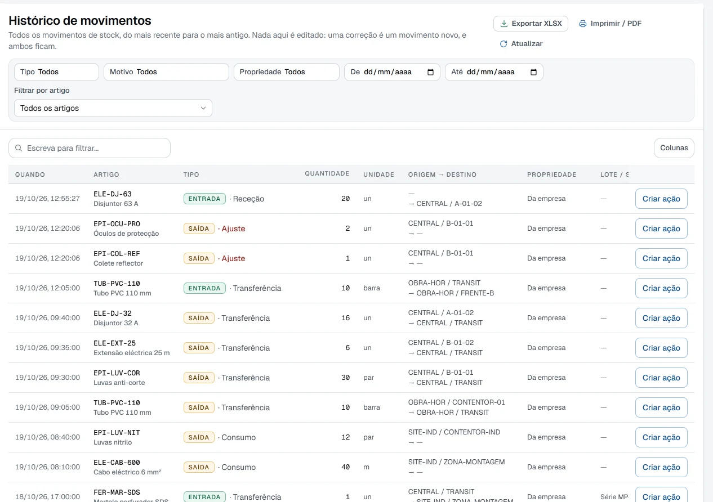Click the red Ajuste label for EPI-COL-REF

[233, 258]
